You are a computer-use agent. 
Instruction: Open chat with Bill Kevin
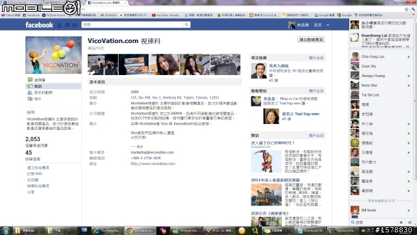click(381, 210)
